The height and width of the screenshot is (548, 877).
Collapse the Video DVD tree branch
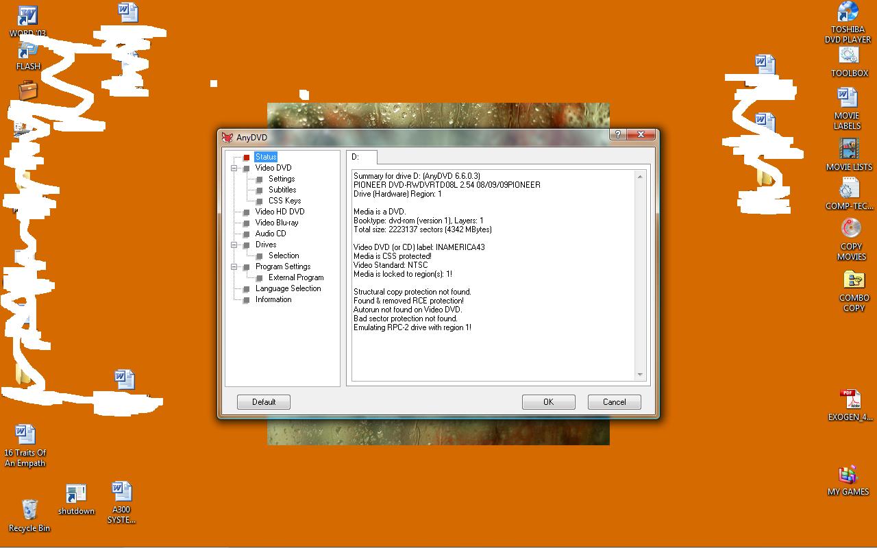point(234,168)
